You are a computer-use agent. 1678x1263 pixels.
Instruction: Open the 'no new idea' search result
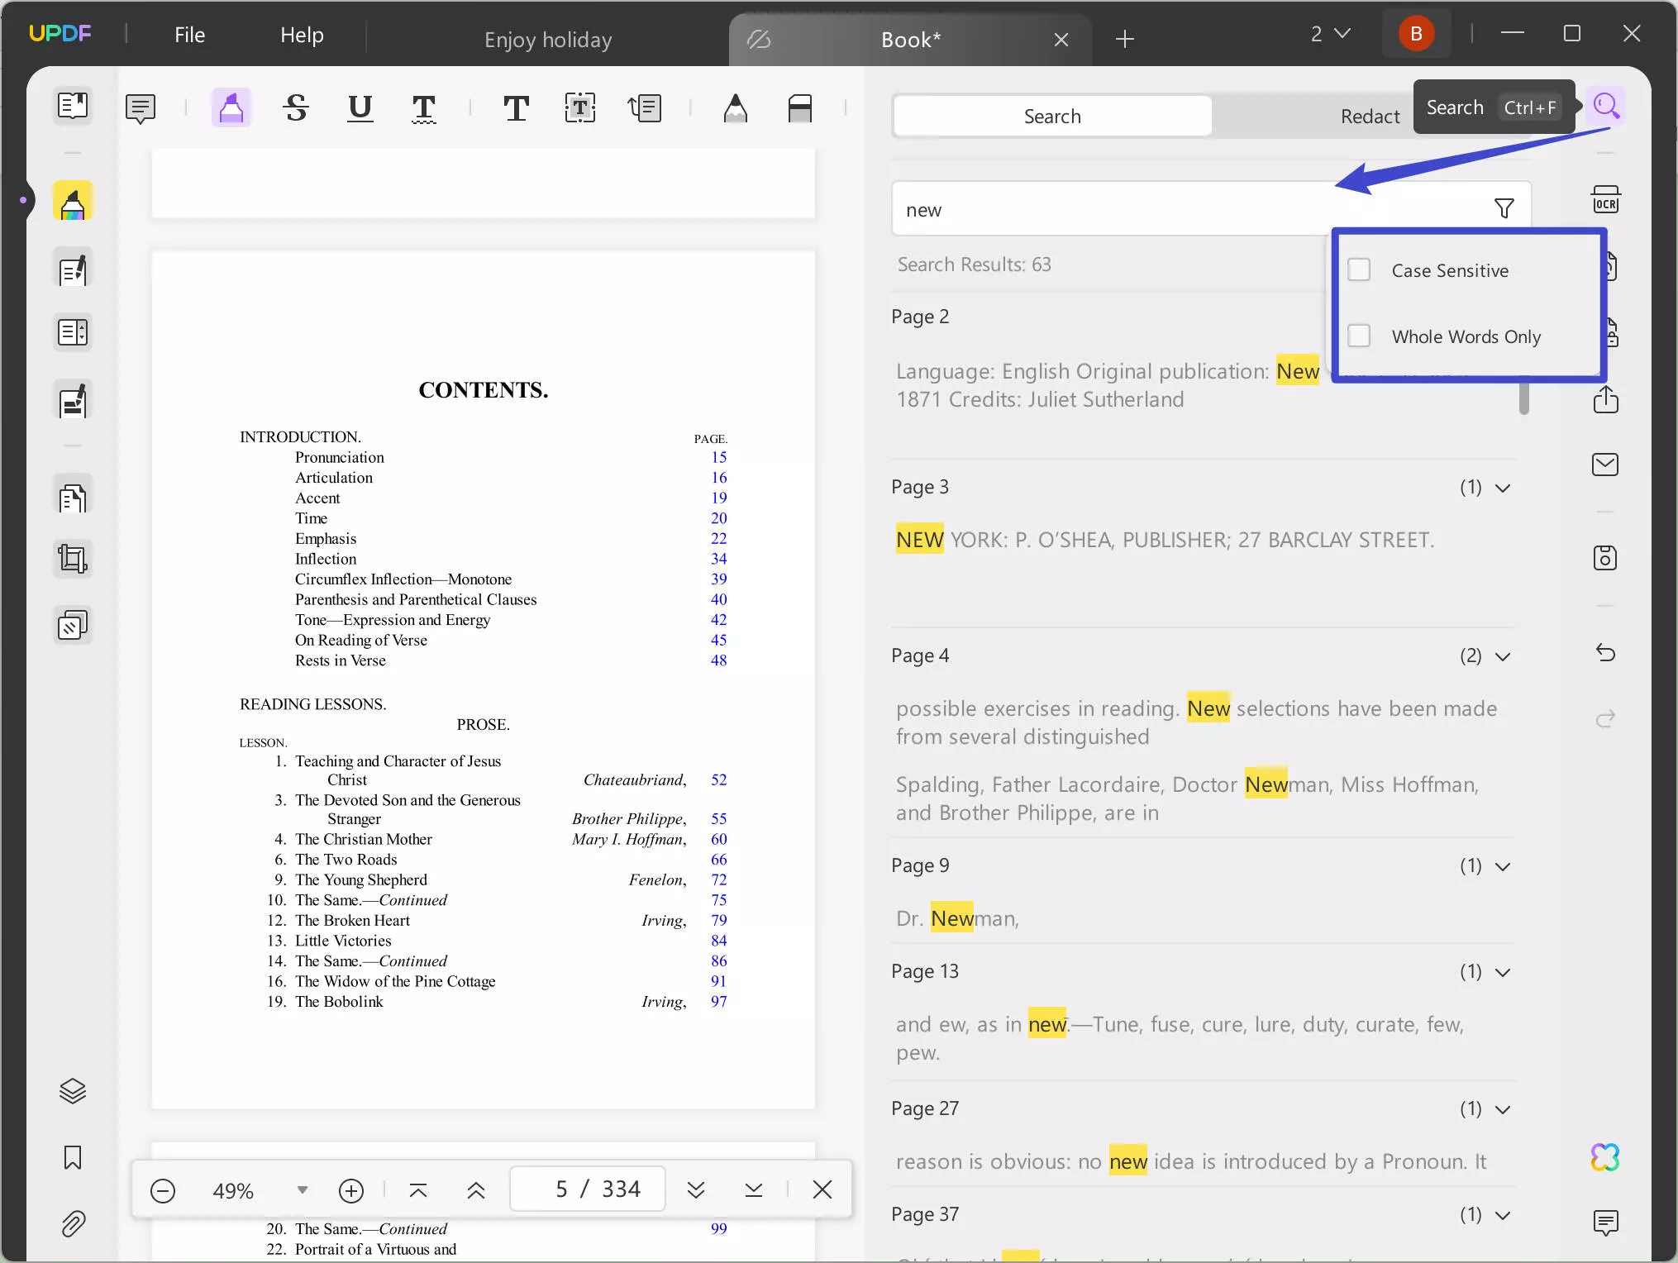point(1191,1161)
